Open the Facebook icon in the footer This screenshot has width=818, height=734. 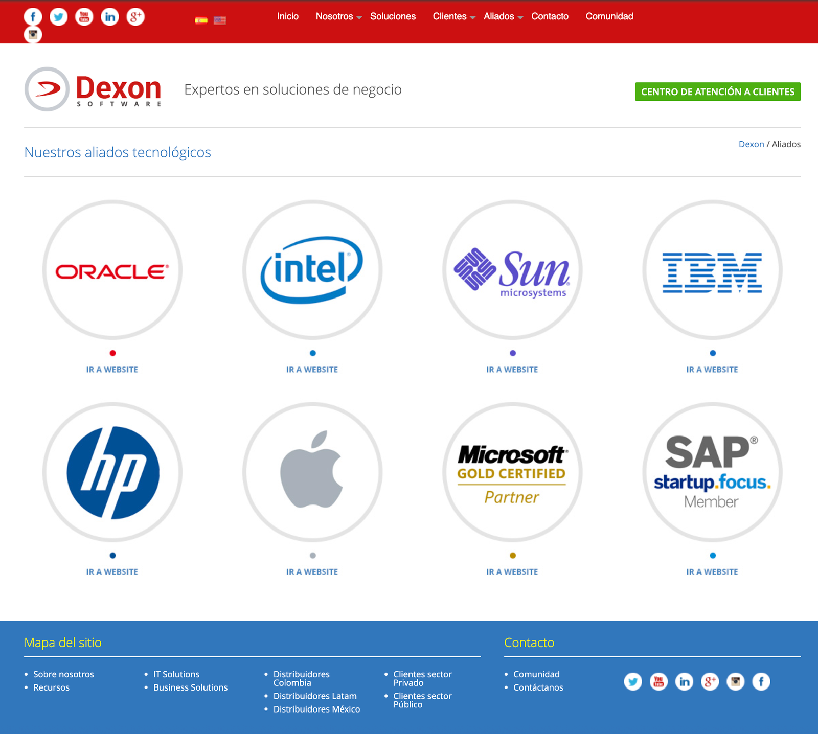[761, 681]
